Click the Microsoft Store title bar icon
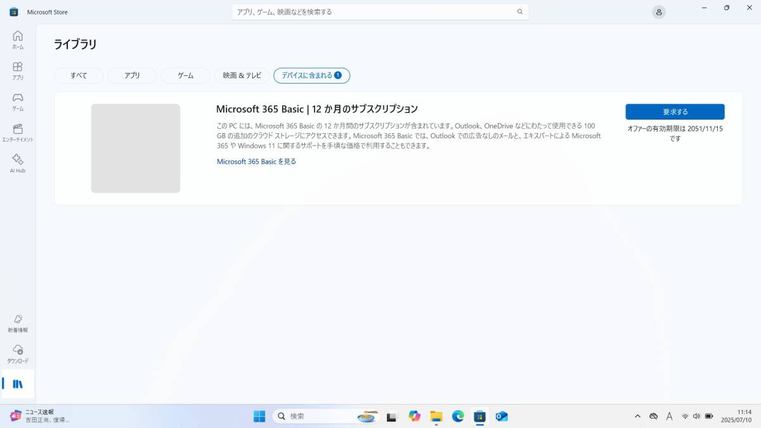The height and width of the screenshot is (428, 761). [x=14, y=12]
